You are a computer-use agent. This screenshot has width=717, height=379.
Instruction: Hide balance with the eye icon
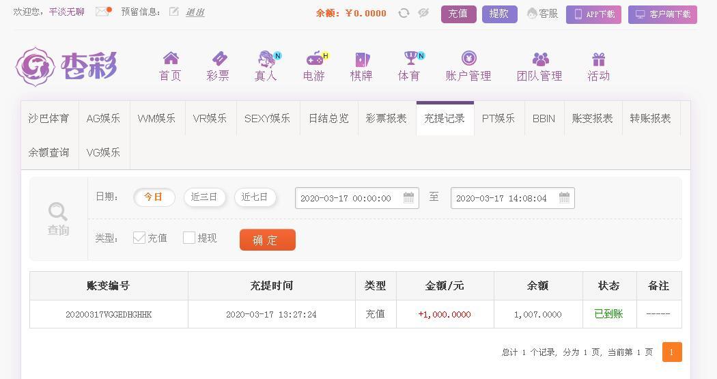tap(423, 13)
